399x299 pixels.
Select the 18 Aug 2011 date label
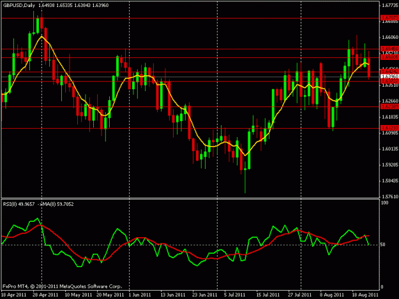[365, 295]
